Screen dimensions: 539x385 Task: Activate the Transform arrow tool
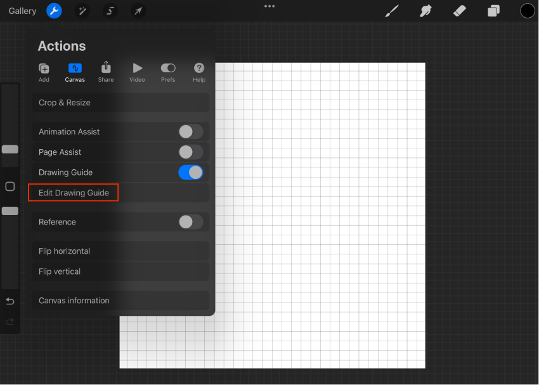pos(138,11)
